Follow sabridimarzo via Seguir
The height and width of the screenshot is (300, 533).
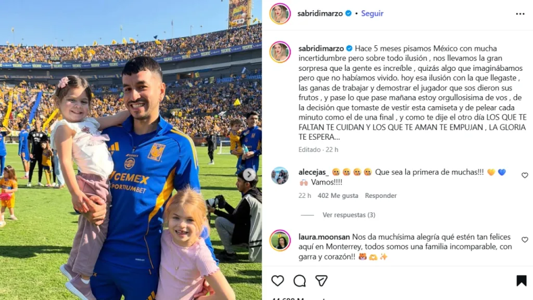[x=372, y=13]
